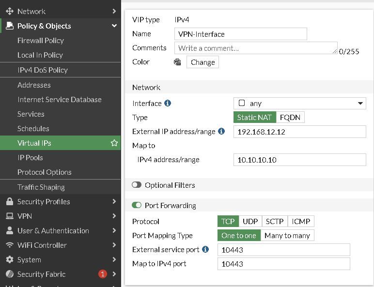Screen dimensions: 374x287
Task: Click the Security Profiles lock icon
Action: click(x=9, y=202)
